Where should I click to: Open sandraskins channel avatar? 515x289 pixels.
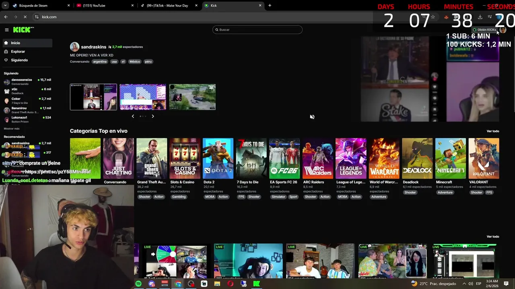74,47
